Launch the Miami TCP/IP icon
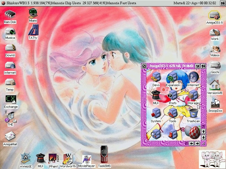This screenshot has height=169, width=226. 33,13
